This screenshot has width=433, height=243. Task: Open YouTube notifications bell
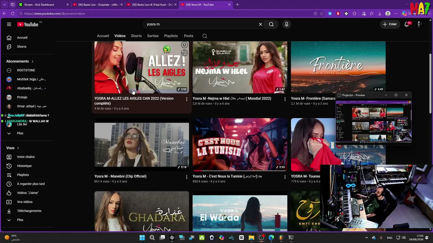407,24
